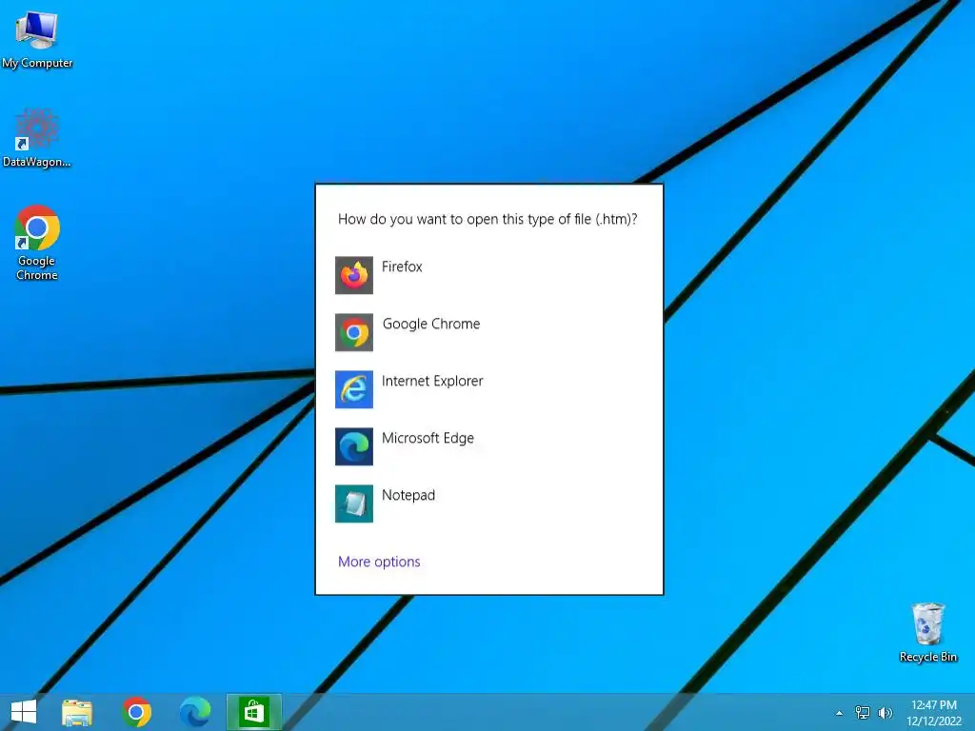Choose the Microsoft Edge icon in the dialog
Image resolution: width=975 pixels, height=731 pixels.
tap(354, 446)
